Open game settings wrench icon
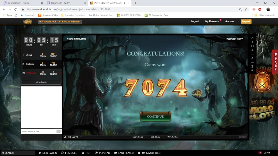The width and height of the screenshot is (278, 156). tap(65, 137)
